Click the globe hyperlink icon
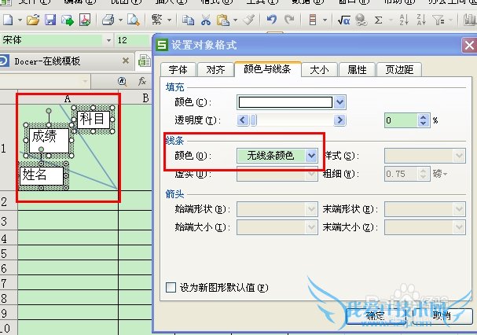 pyautogui.click(x=361, y=20)
